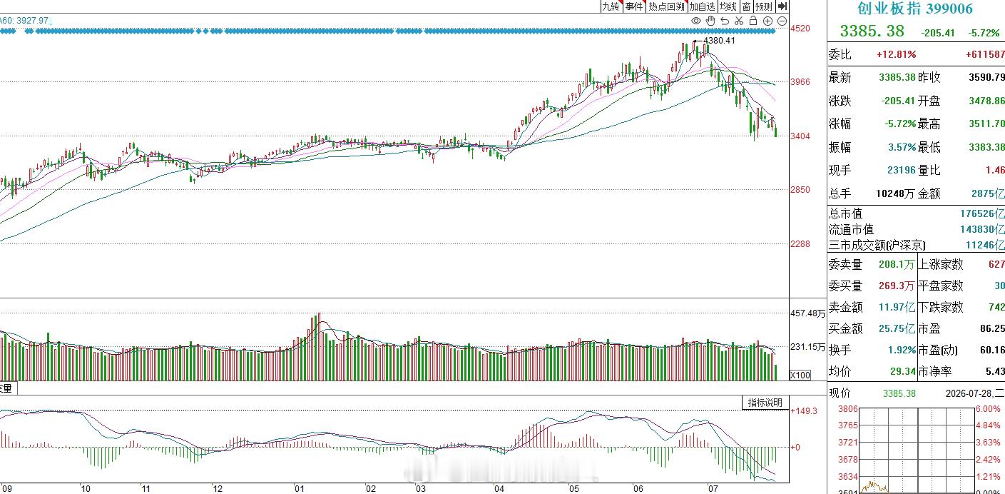Click the 3385.38 headline index price
The image size is (1005, 494).
click(872, 31)
